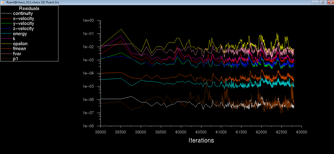
Task: Click the 1e-08 y-axis tick label
Action: tap(88, 126)
